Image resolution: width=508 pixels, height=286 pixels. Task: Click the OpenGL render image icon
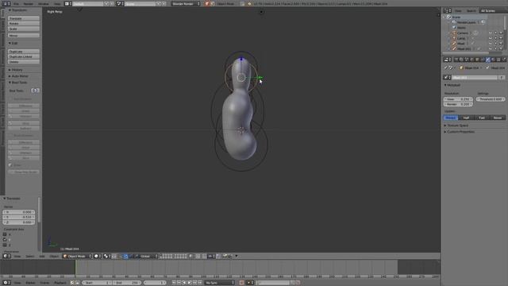coord(225,256)
